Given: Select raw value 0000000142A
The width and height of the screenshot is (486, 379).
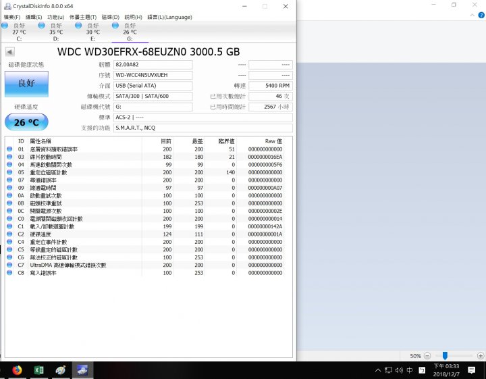Looking at the screenshot, I should click(265, 226).
